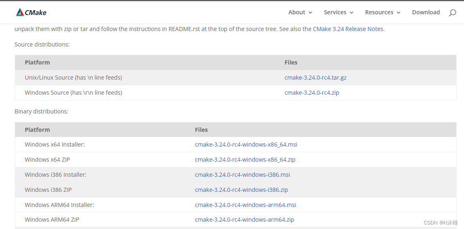
Task: Click the CMake logo icon
Action: [20, 12]
